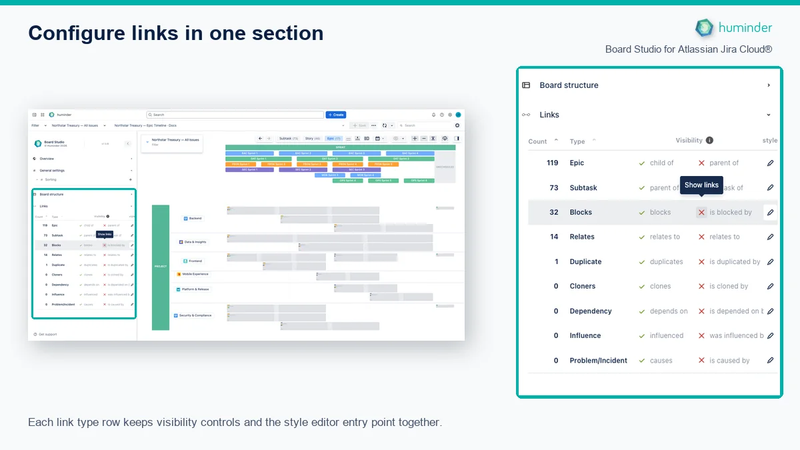
Task: Open the Filter dropdown in the board header
Action: (39, 125)
